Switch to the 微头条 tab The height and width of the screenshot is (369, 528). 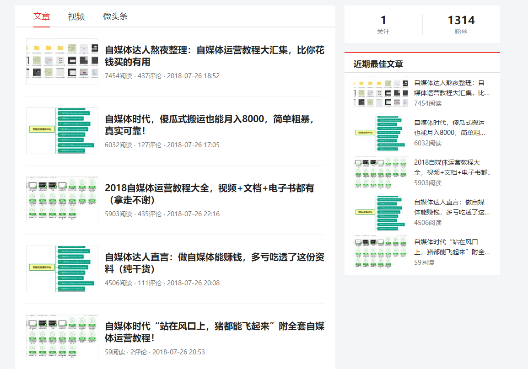[x=115, y=16]
